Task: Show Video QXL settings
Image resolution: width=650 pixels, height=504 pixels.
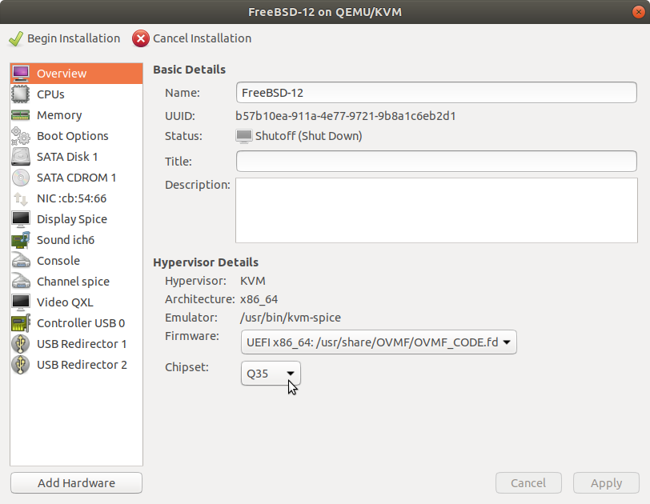Action: click(x=77, y=302)
